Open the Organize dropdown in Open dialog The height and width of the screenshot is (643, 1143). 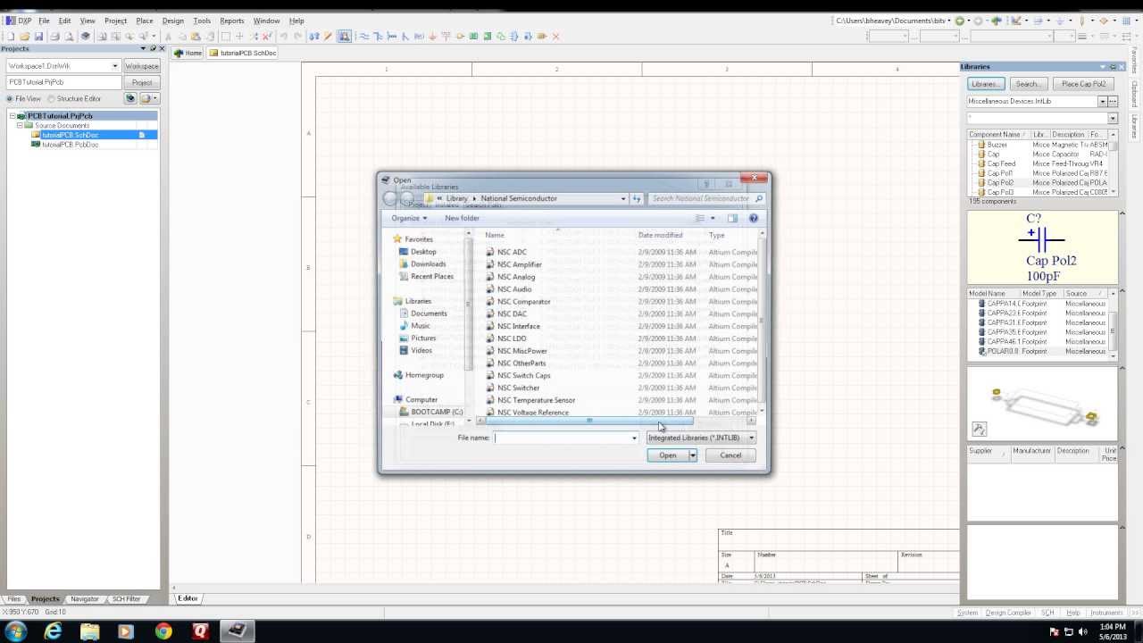[409, 218]
